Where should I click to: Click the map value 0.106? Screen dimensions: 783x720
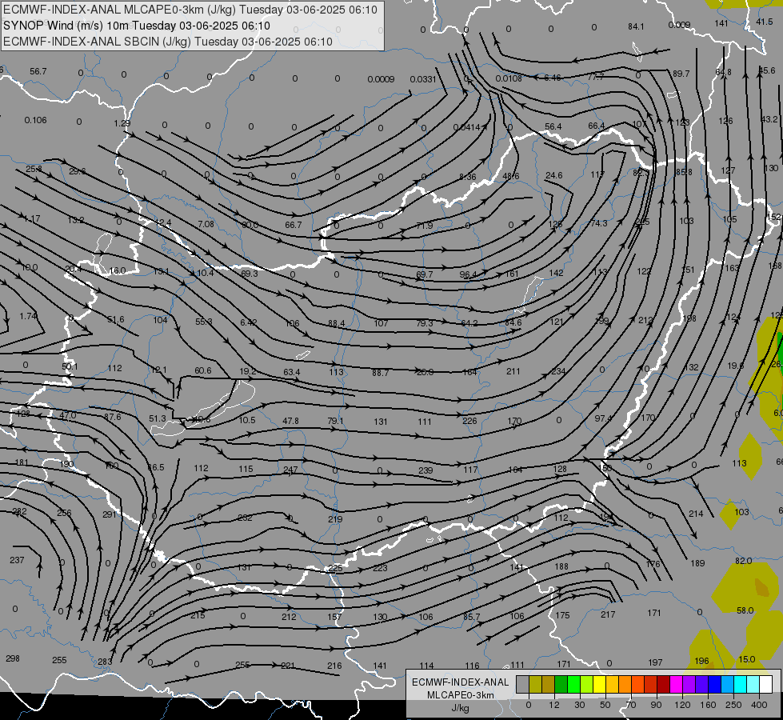click(35, 120)
